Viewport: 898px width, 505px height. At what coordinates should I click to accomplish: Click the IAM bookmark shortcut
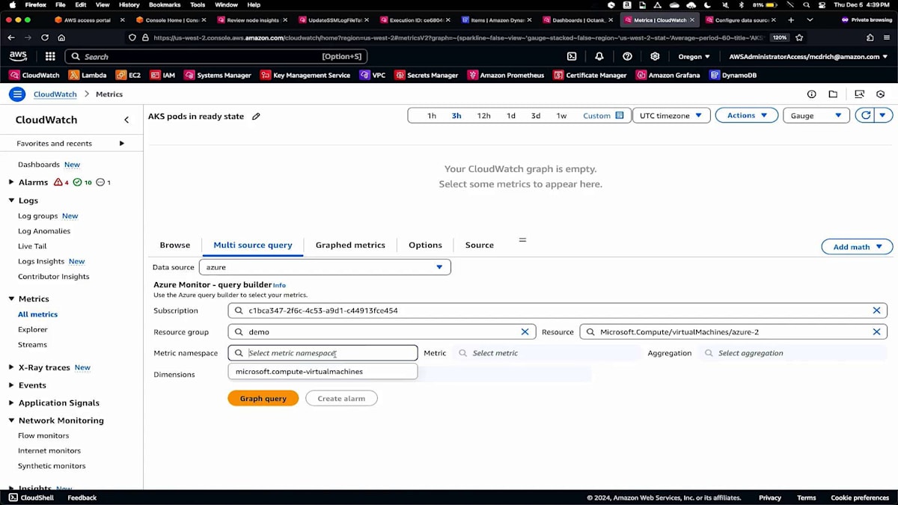162,75
